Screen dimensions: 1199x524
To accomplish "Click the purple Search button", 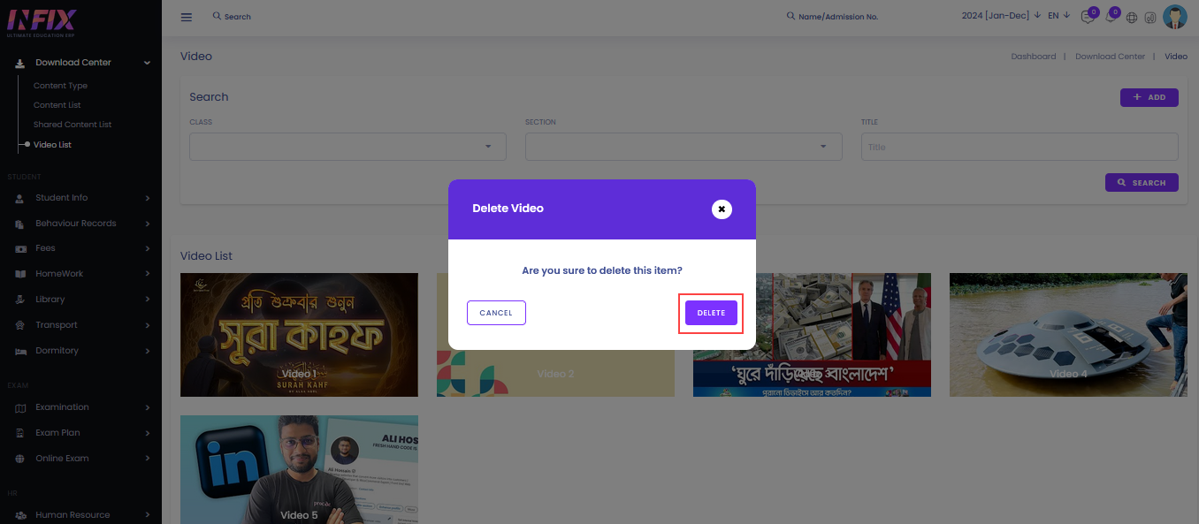I will click(1142, 182).
